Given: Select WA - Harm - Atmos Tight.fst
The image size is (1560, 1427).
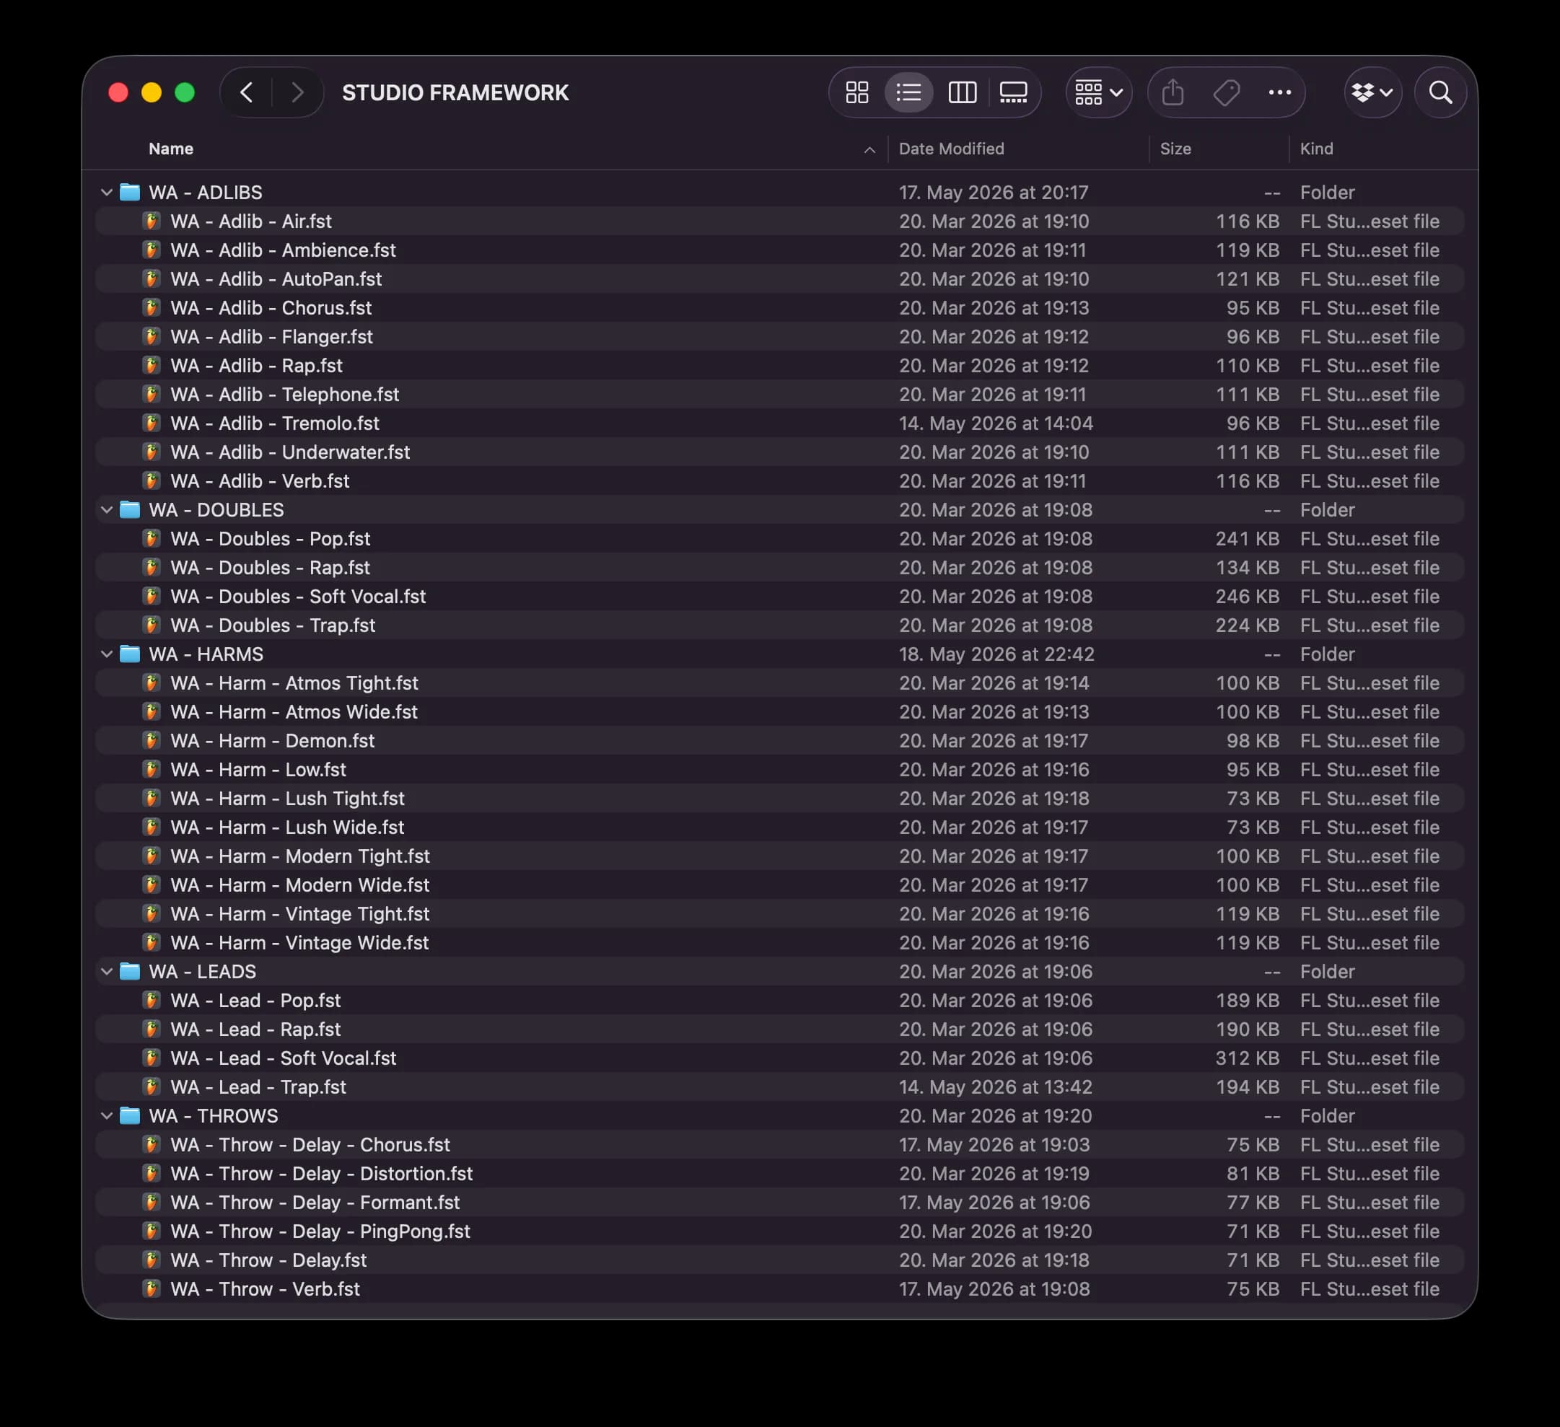Looking at the screenshot, I should click(779, 682).
